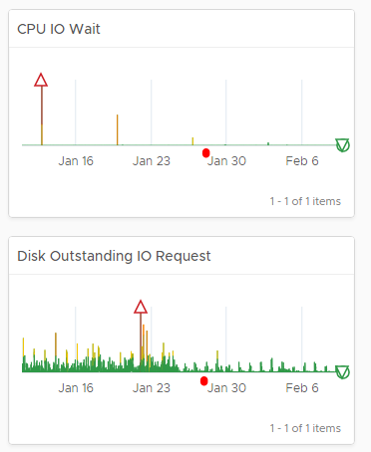Click the Jan 30 label in CPU IO Wait chart
The image size is (371, 452).
point(226,161)
